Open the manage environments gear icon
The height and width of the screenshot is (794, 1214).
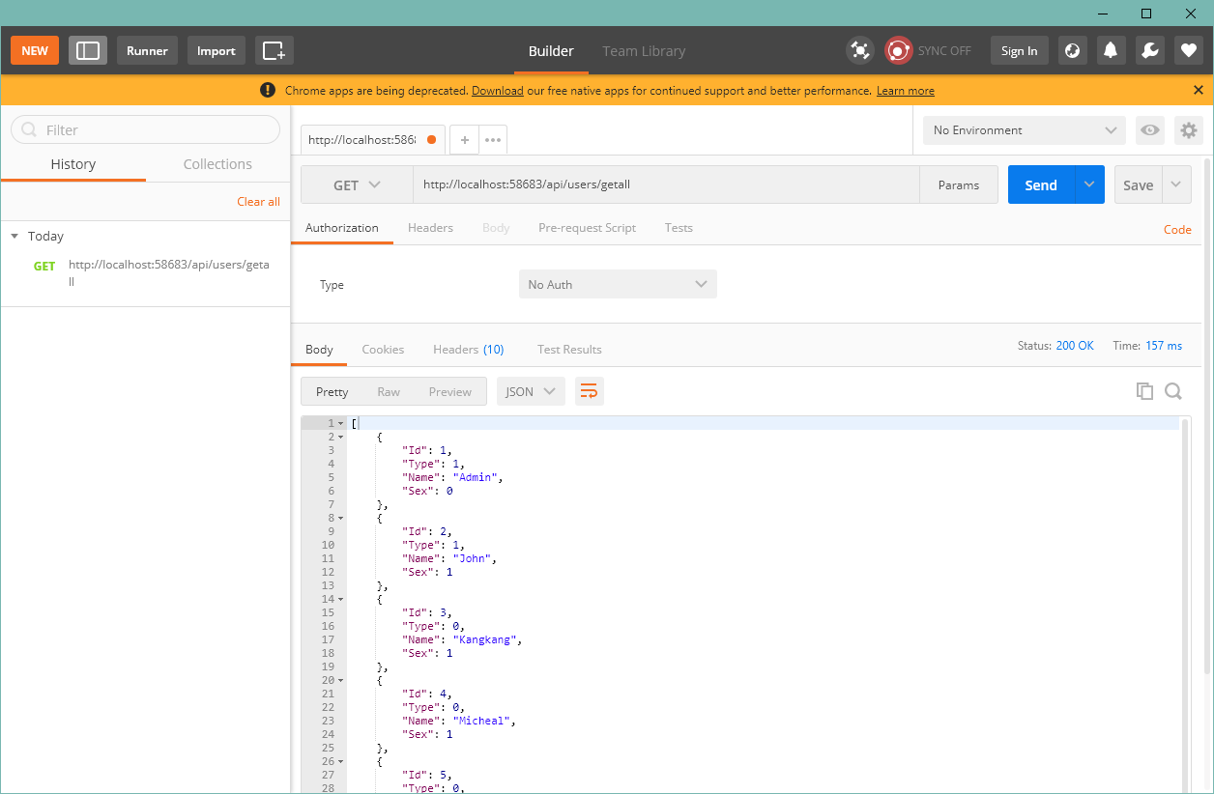1189,130
